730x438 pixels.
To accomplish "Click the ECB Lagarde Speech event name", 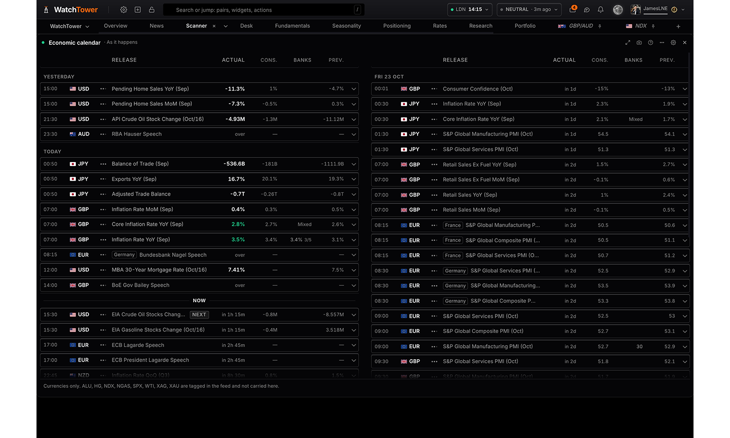I will (x=138, y=346).
